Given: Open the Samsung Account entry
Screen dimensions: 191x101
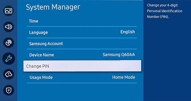Looking at the screenshot, I should pos(46,44).
